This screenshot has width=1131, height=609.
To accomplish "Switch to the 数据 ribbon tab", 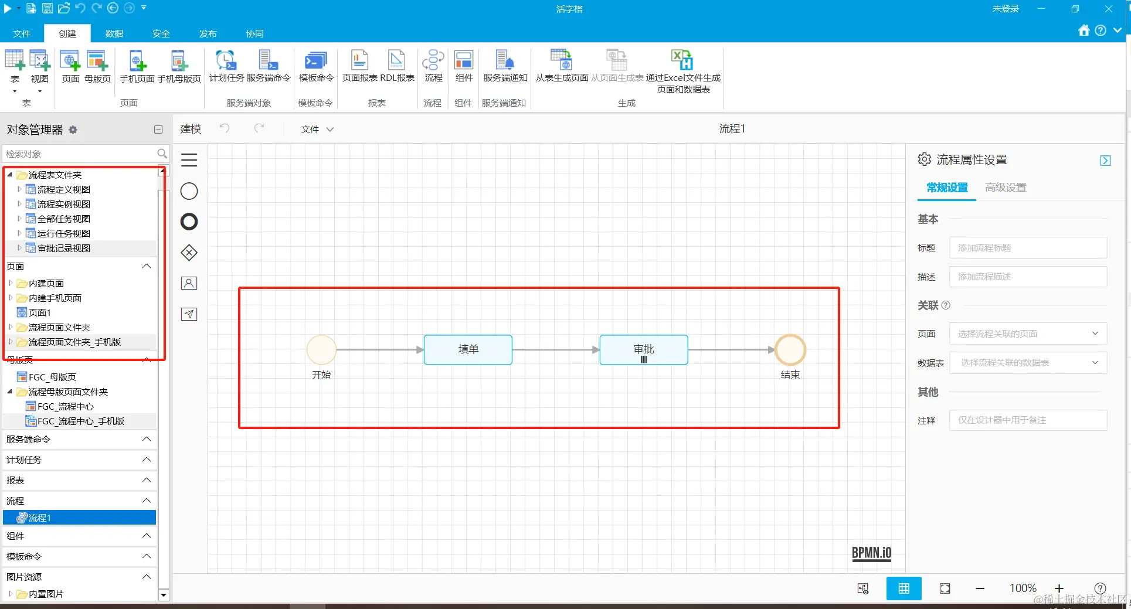I will click(x=114, y=33).
